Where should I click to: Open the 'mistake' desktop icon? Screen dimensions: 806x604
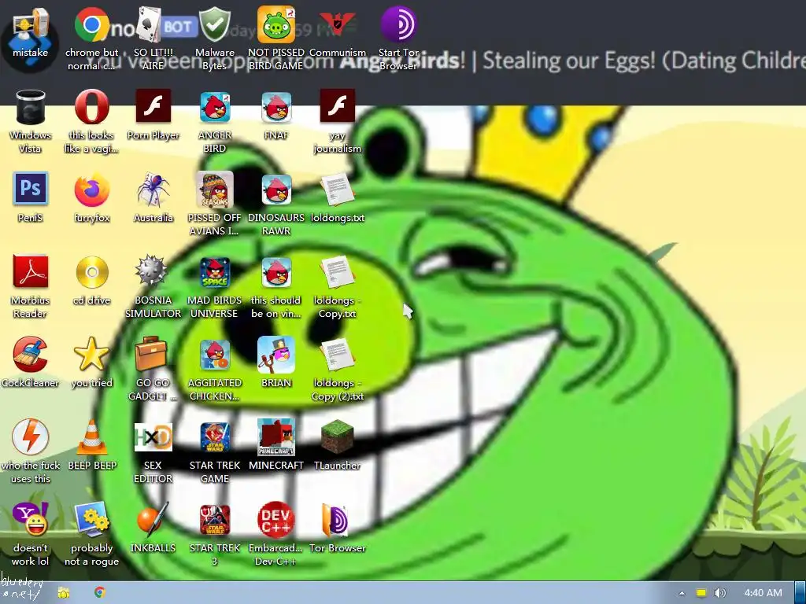coord(30,26)
